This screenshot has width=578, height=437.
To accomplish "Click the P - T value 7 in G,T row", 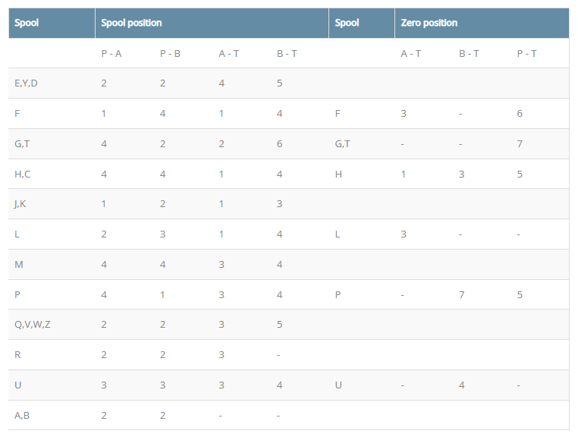I will click(520, 143).
